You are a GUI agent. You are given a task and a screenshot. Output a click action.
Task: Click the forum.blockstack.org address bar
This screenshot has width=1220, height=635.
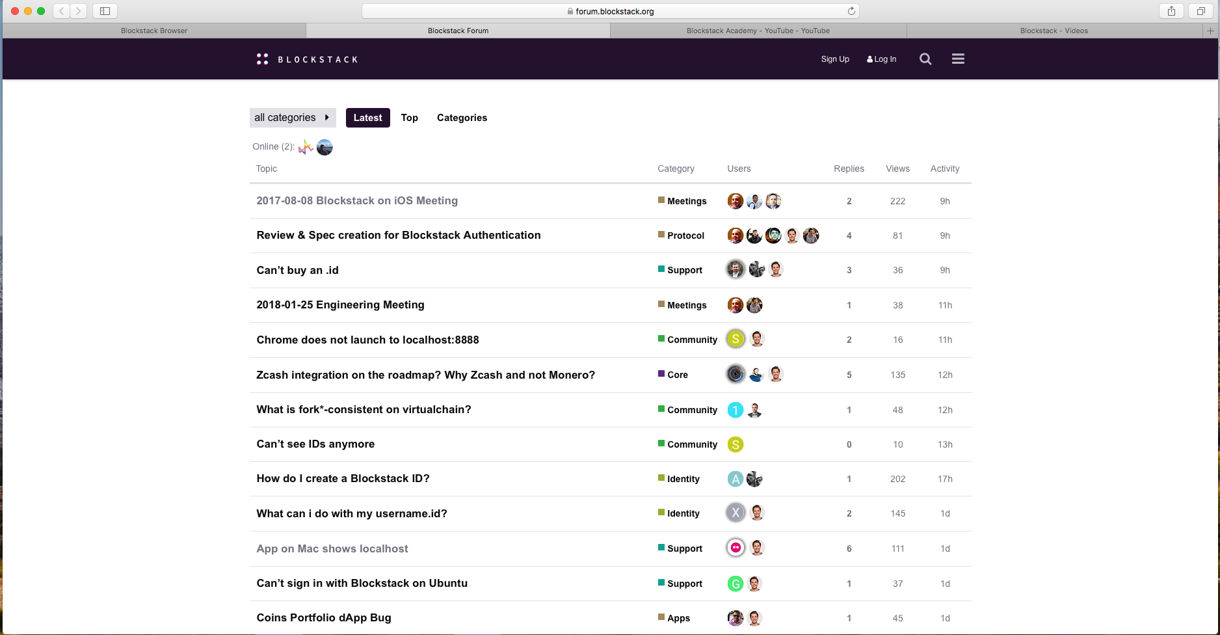(610, 11)
